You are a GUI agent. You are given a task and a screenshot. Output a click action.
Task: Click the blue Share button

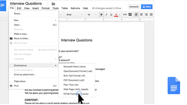click(x=147, y=7)
